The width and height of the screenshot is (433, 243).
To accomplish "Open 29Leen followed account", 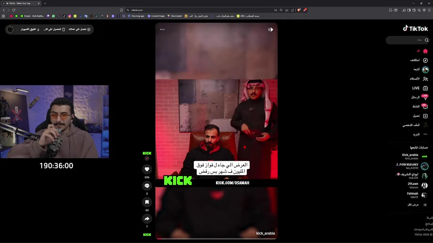I will (417, 185).
